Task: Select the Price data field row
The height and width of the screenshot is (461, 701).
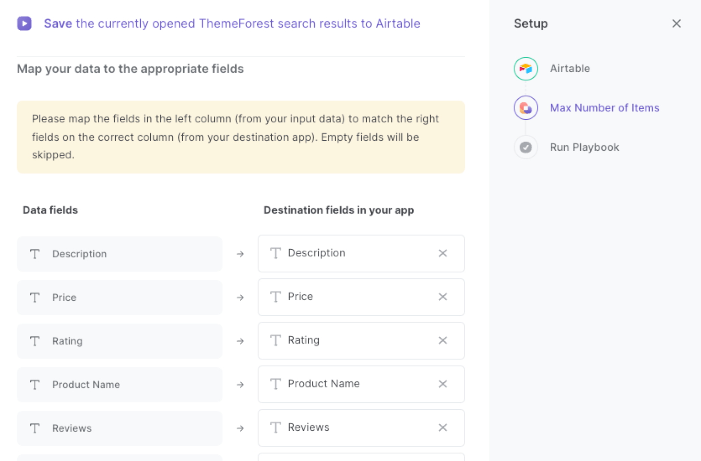Action: coord(120,297)
